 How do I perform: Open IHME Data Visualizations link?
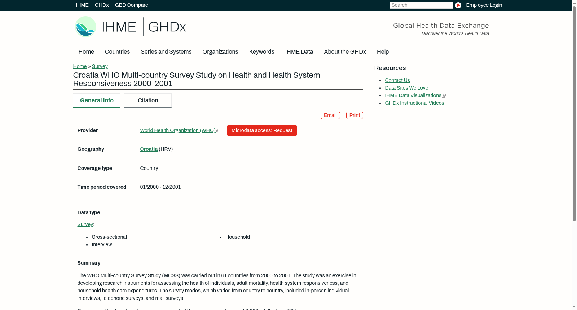click(413, 95)
